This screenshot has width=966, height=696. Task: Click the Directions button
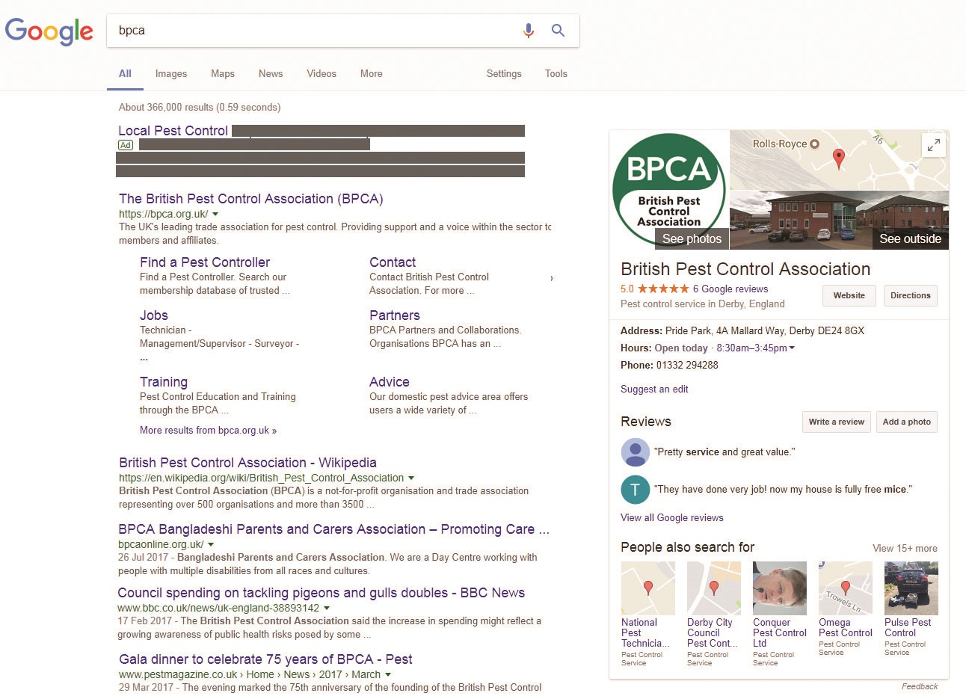[x=911, y=296]
